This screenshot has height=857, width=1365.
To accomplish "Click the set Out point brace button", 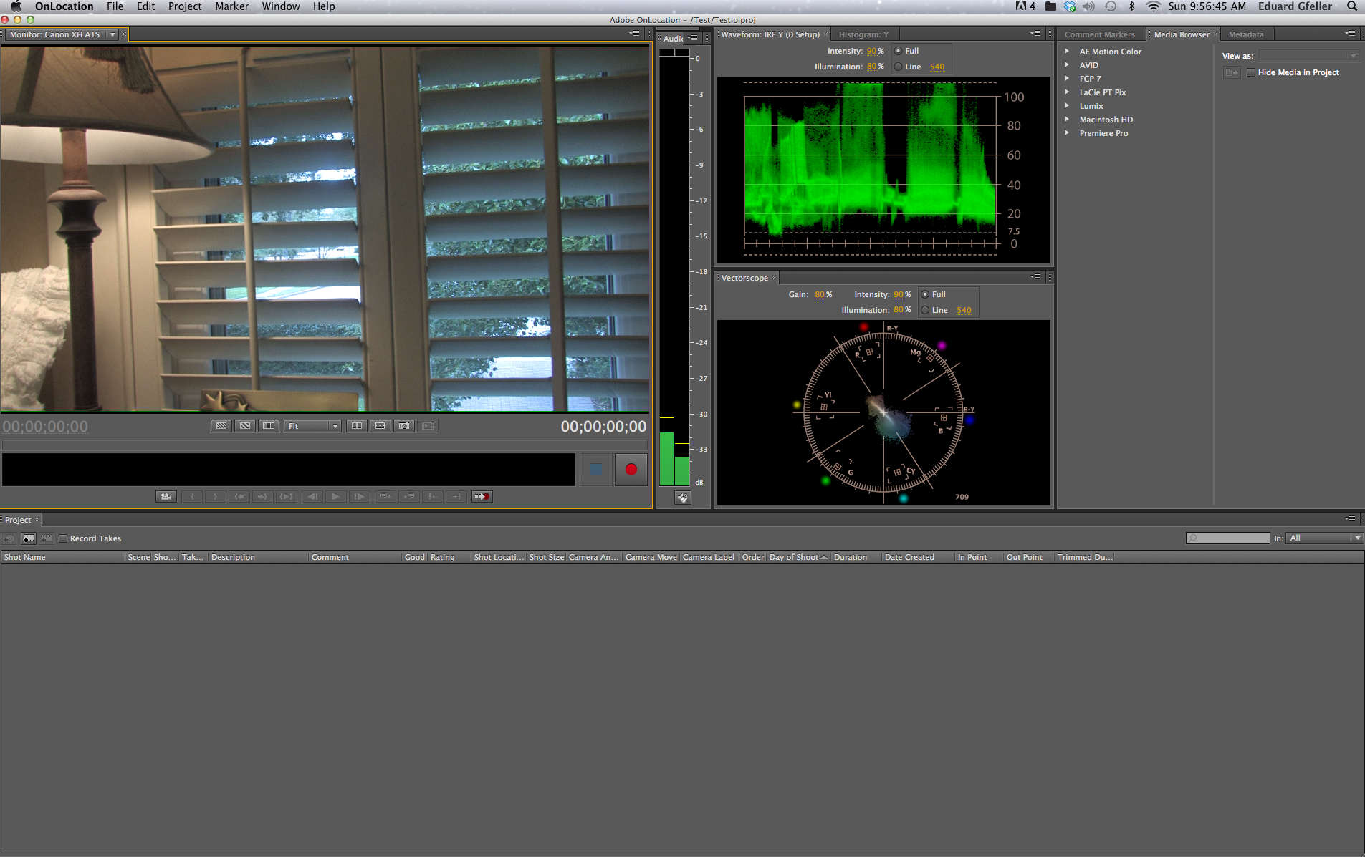I will (215, 496).
